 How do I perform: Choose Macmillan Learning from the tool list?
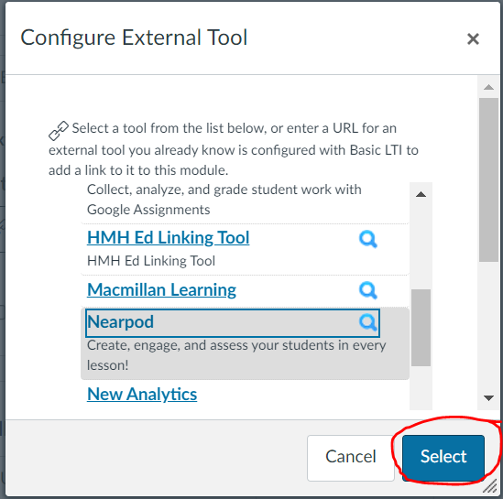(x=161, y=289)
